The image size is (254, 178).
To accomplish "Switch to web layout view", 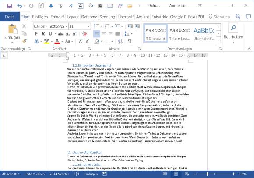I will (187, 174).
